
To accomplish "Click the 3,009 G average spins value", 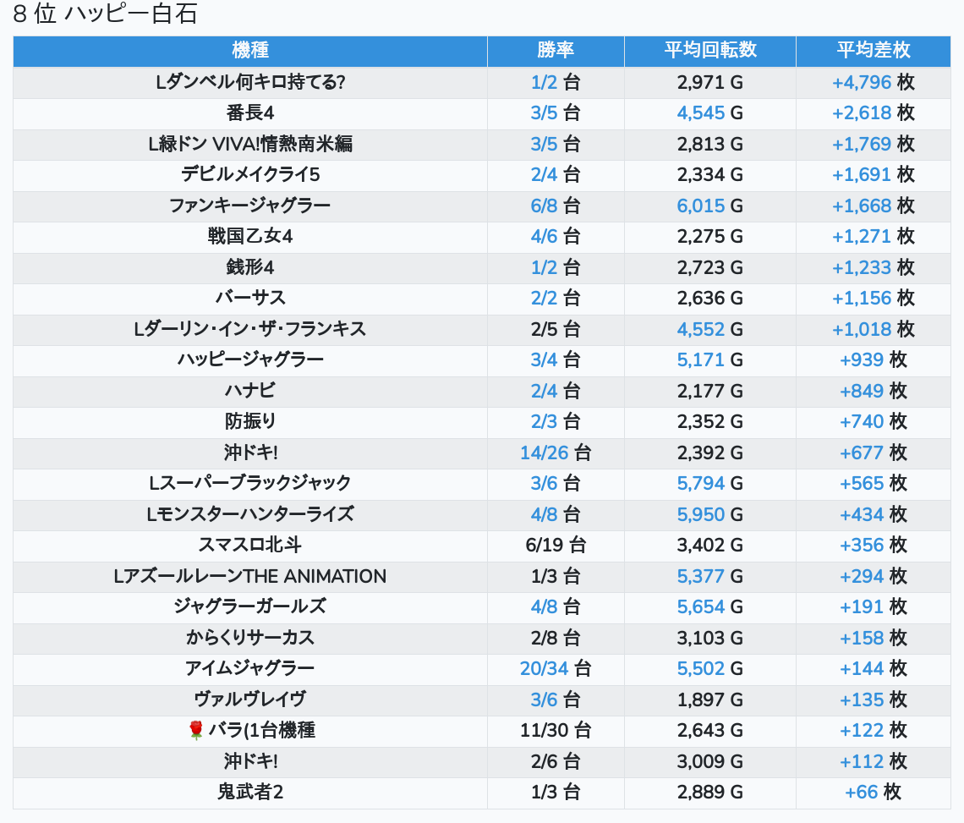I will coord(710,761).
